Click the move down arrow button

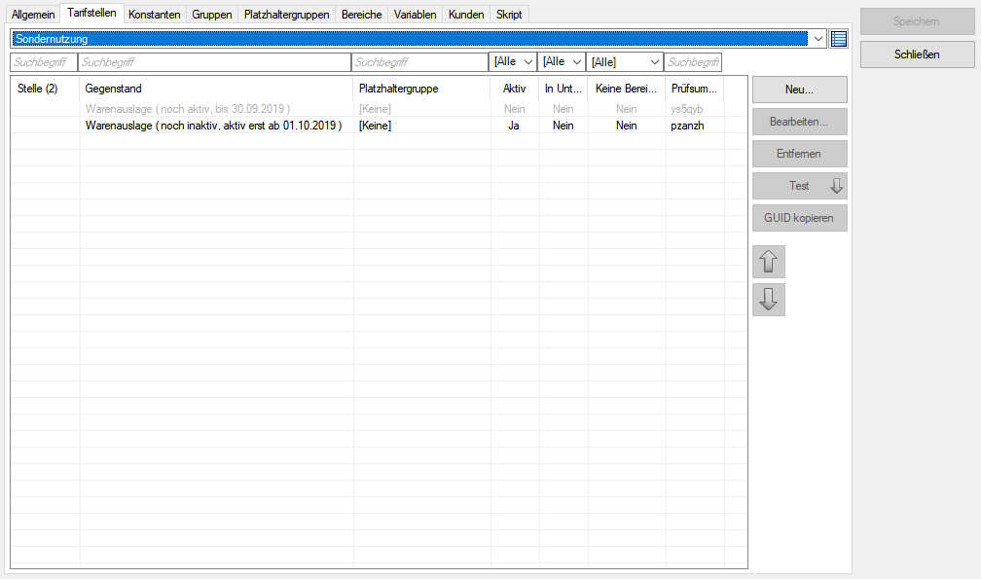(769, 300)
